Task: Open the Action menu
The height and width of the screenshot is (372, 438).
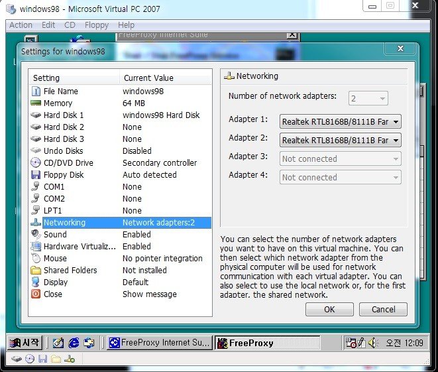Action: coord(21,25)
